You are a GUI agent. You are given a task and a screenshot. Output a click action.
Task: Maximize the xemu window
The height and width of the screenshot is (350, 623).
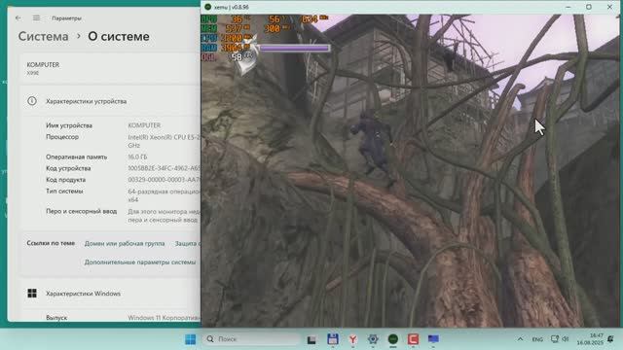(x=589, y=7)
